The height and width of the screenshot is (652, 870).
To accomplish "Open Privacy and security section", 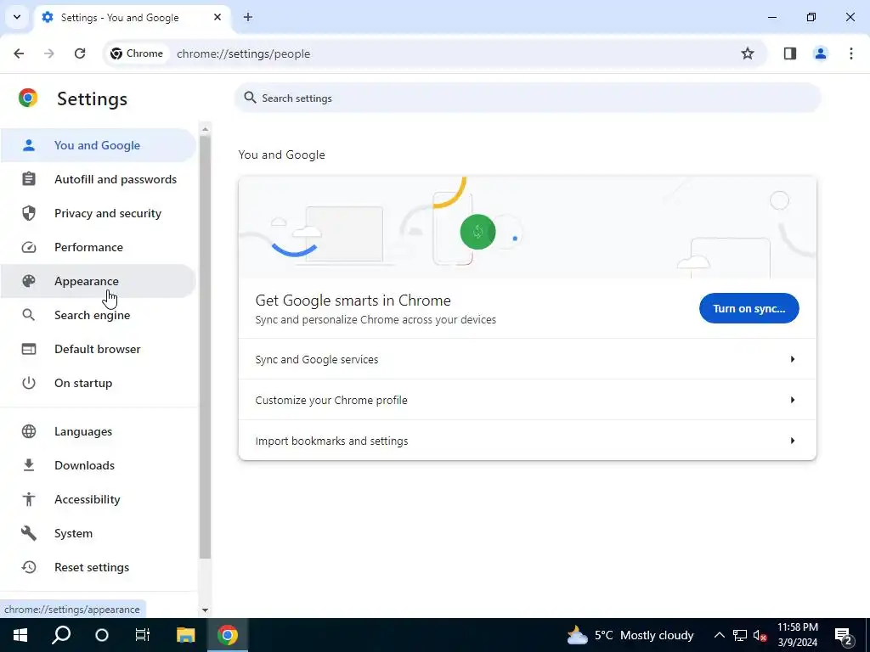I will 98,213.
